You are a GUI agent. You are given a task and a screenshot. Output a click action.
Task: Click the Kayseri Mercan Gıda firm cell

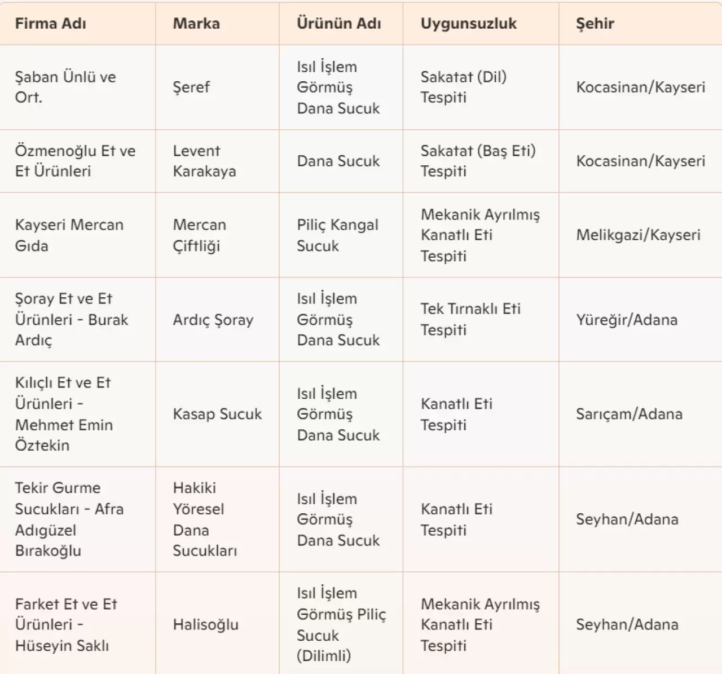pos(69,235)
